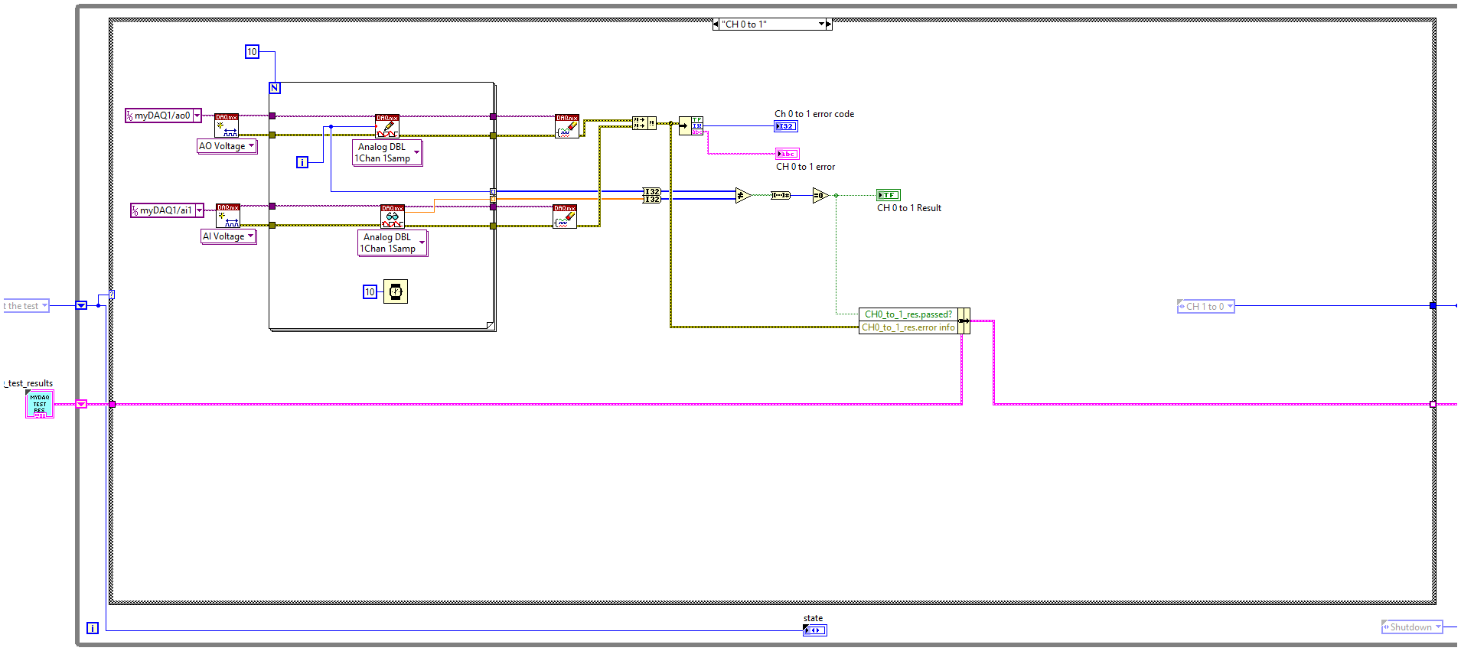The image size is (1461, 651).
Task: Open the myDAQ1/ai1 channel dropdown arrow
Action: (x=199, y=210)
